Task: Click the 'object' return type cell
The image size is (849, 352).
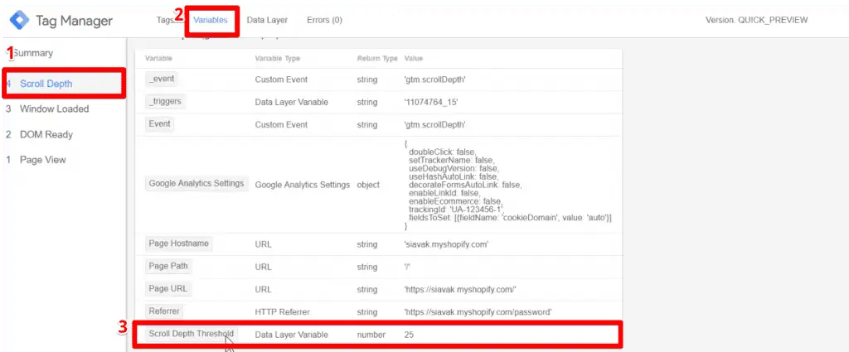Action: 368,185
